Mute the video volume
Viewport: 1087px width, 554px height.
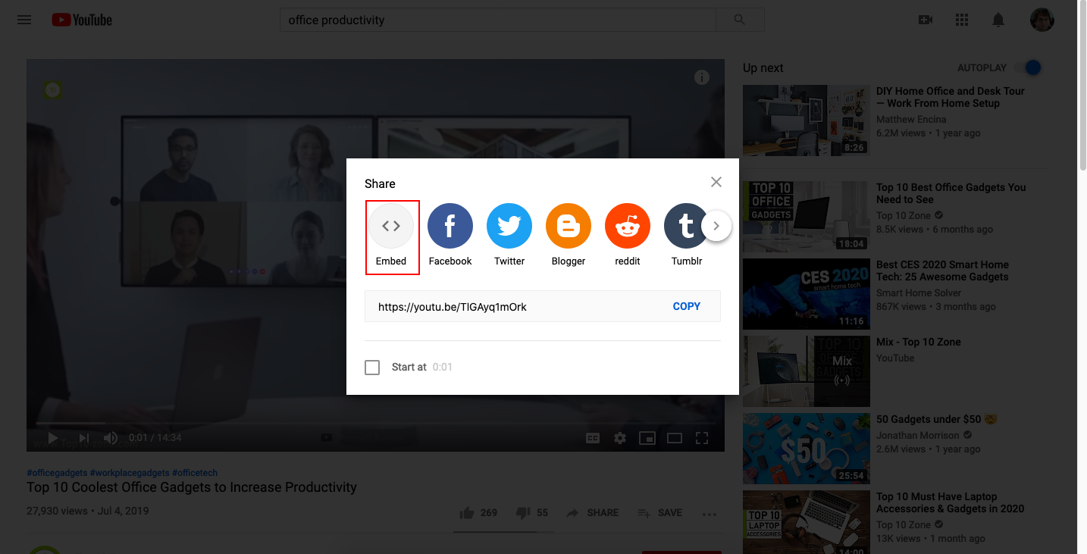pos(111,437)
